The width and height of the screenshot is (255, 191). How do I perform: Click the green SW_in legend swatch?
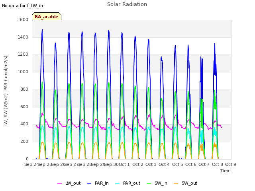[149, 184]
